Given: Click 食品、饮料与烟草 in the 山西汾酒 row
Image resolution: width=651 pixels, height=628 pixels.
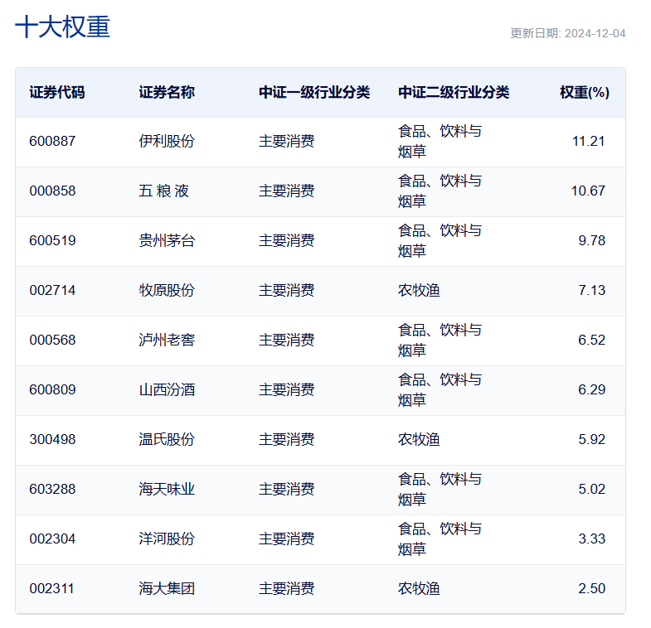Looking at the screenshot, I should click(440, 390).
